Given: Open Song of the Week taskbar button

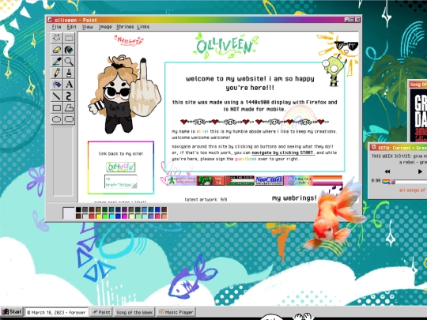Looking at the screenshot, I should click(x=134, y=312).
